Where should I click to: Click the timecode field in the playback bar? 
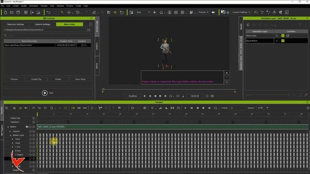coord(195,96)
